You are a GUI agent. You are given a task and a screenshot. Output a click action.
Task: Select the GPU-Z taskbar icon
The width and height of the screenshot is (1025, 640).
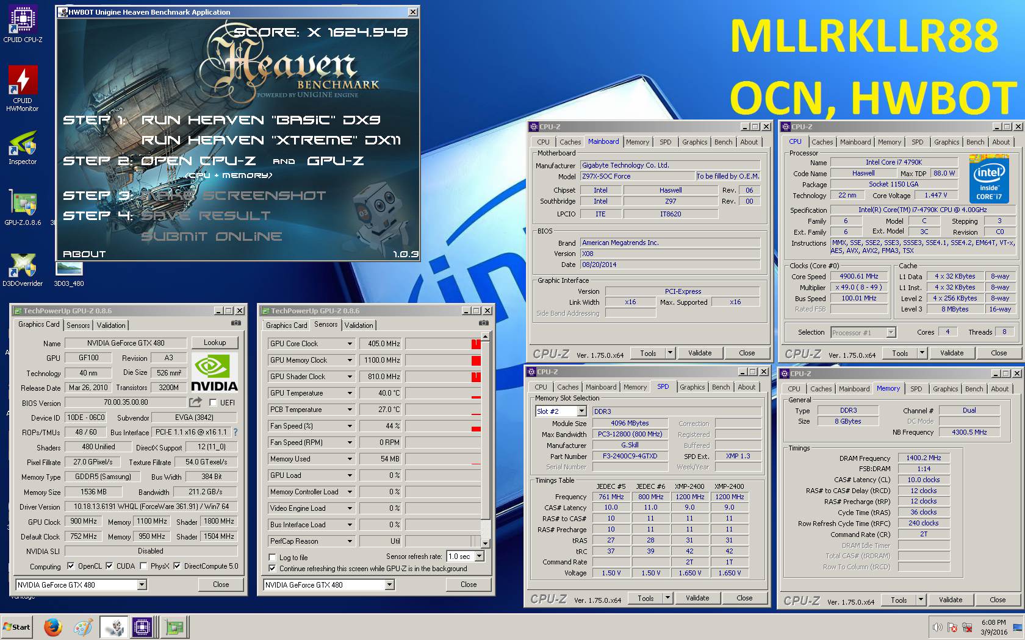pyautogui.click(x=174, y=627)
